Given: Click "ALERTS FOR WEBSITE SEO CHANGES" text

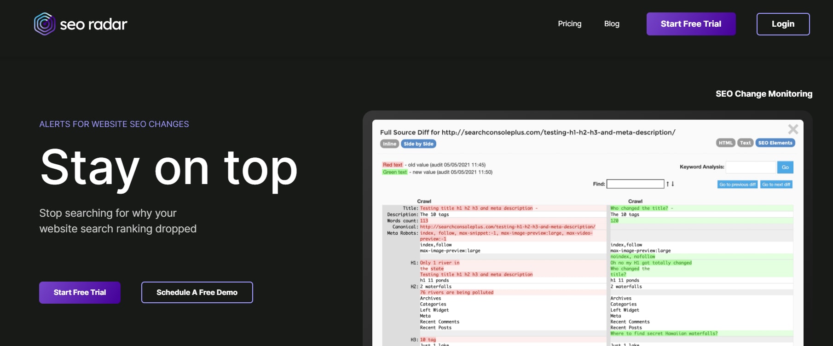Looking at the screenshot, I should pyautogui.click(x=114, y=124).
